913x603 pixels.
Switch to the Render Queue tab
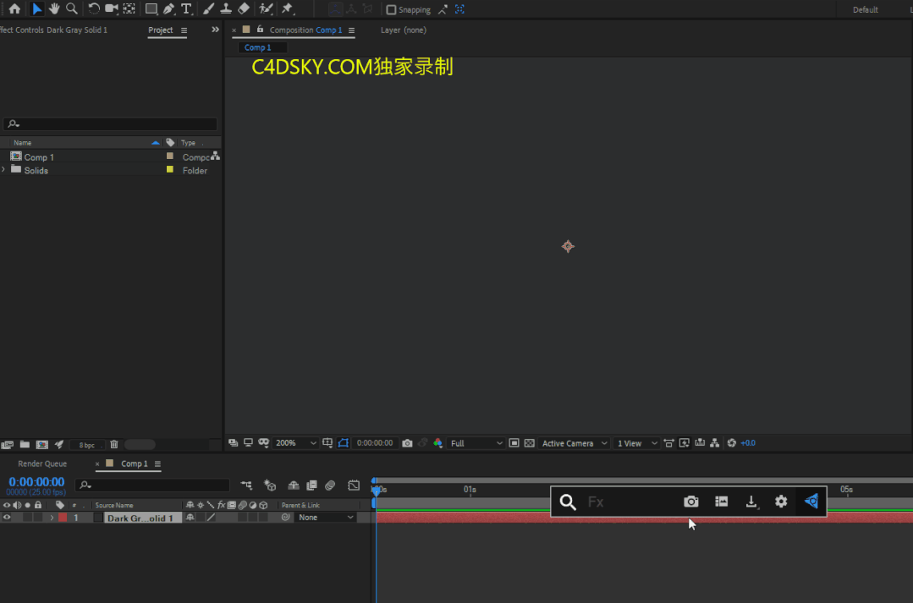(x=42, y=463)
